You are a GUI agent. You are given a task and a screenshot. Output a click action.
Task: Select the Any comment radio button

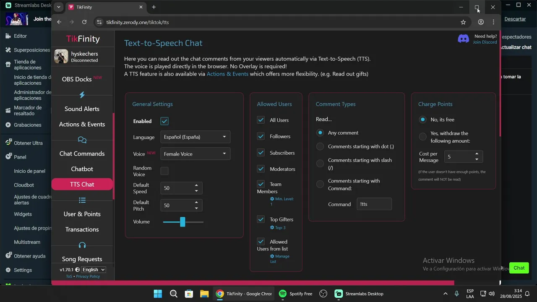320,133
